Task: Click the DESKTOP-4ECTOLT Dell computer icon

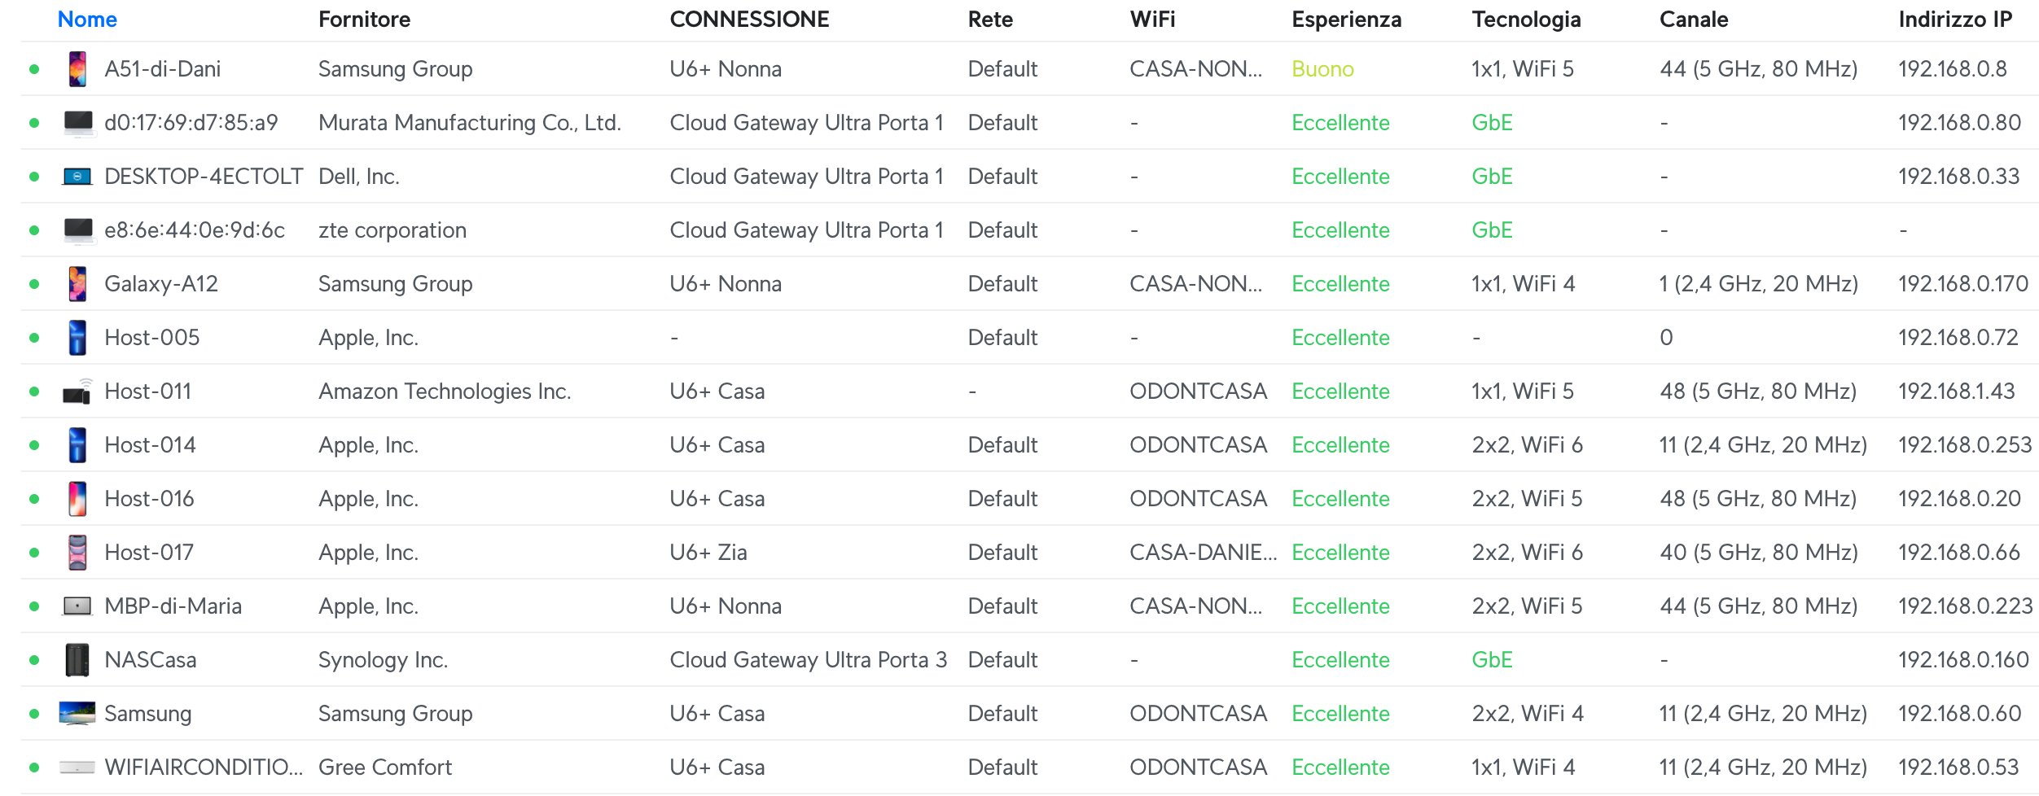Action: click(x=77, y=177)
